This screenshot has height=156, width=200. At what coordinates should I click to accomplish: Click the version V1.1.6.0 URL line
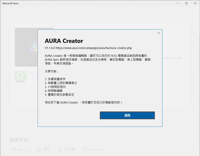tap(88, 48)
